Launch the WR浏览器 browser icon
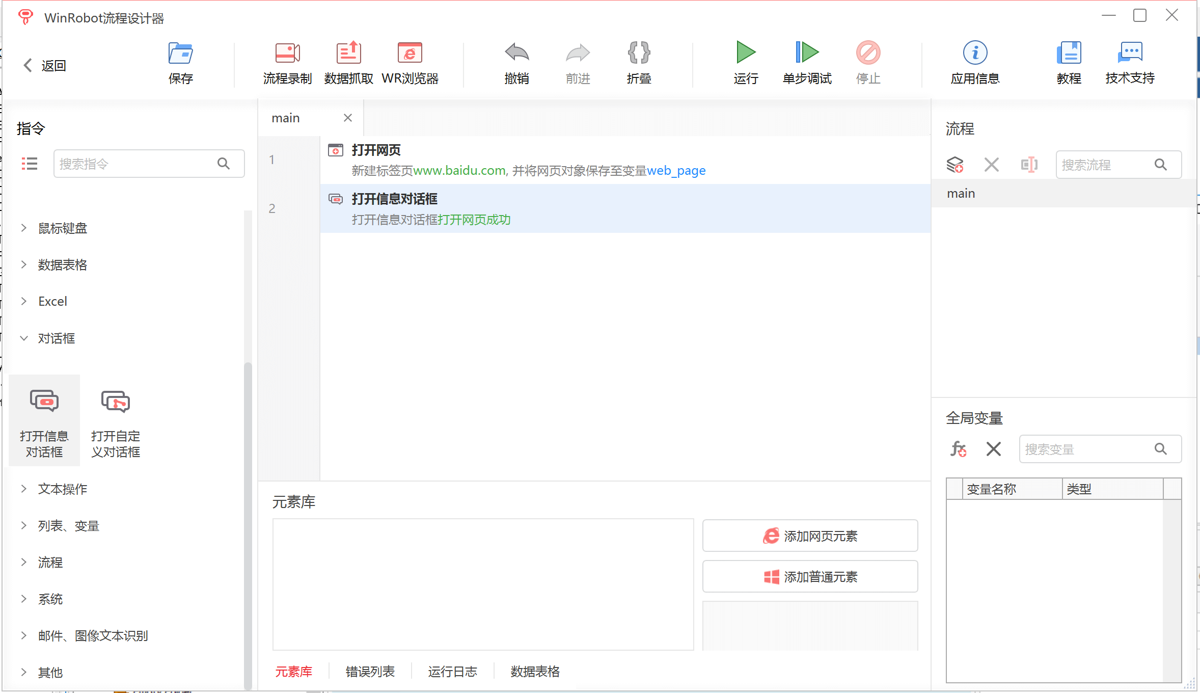The image size is (1200, 693). [x=410, y=53]
